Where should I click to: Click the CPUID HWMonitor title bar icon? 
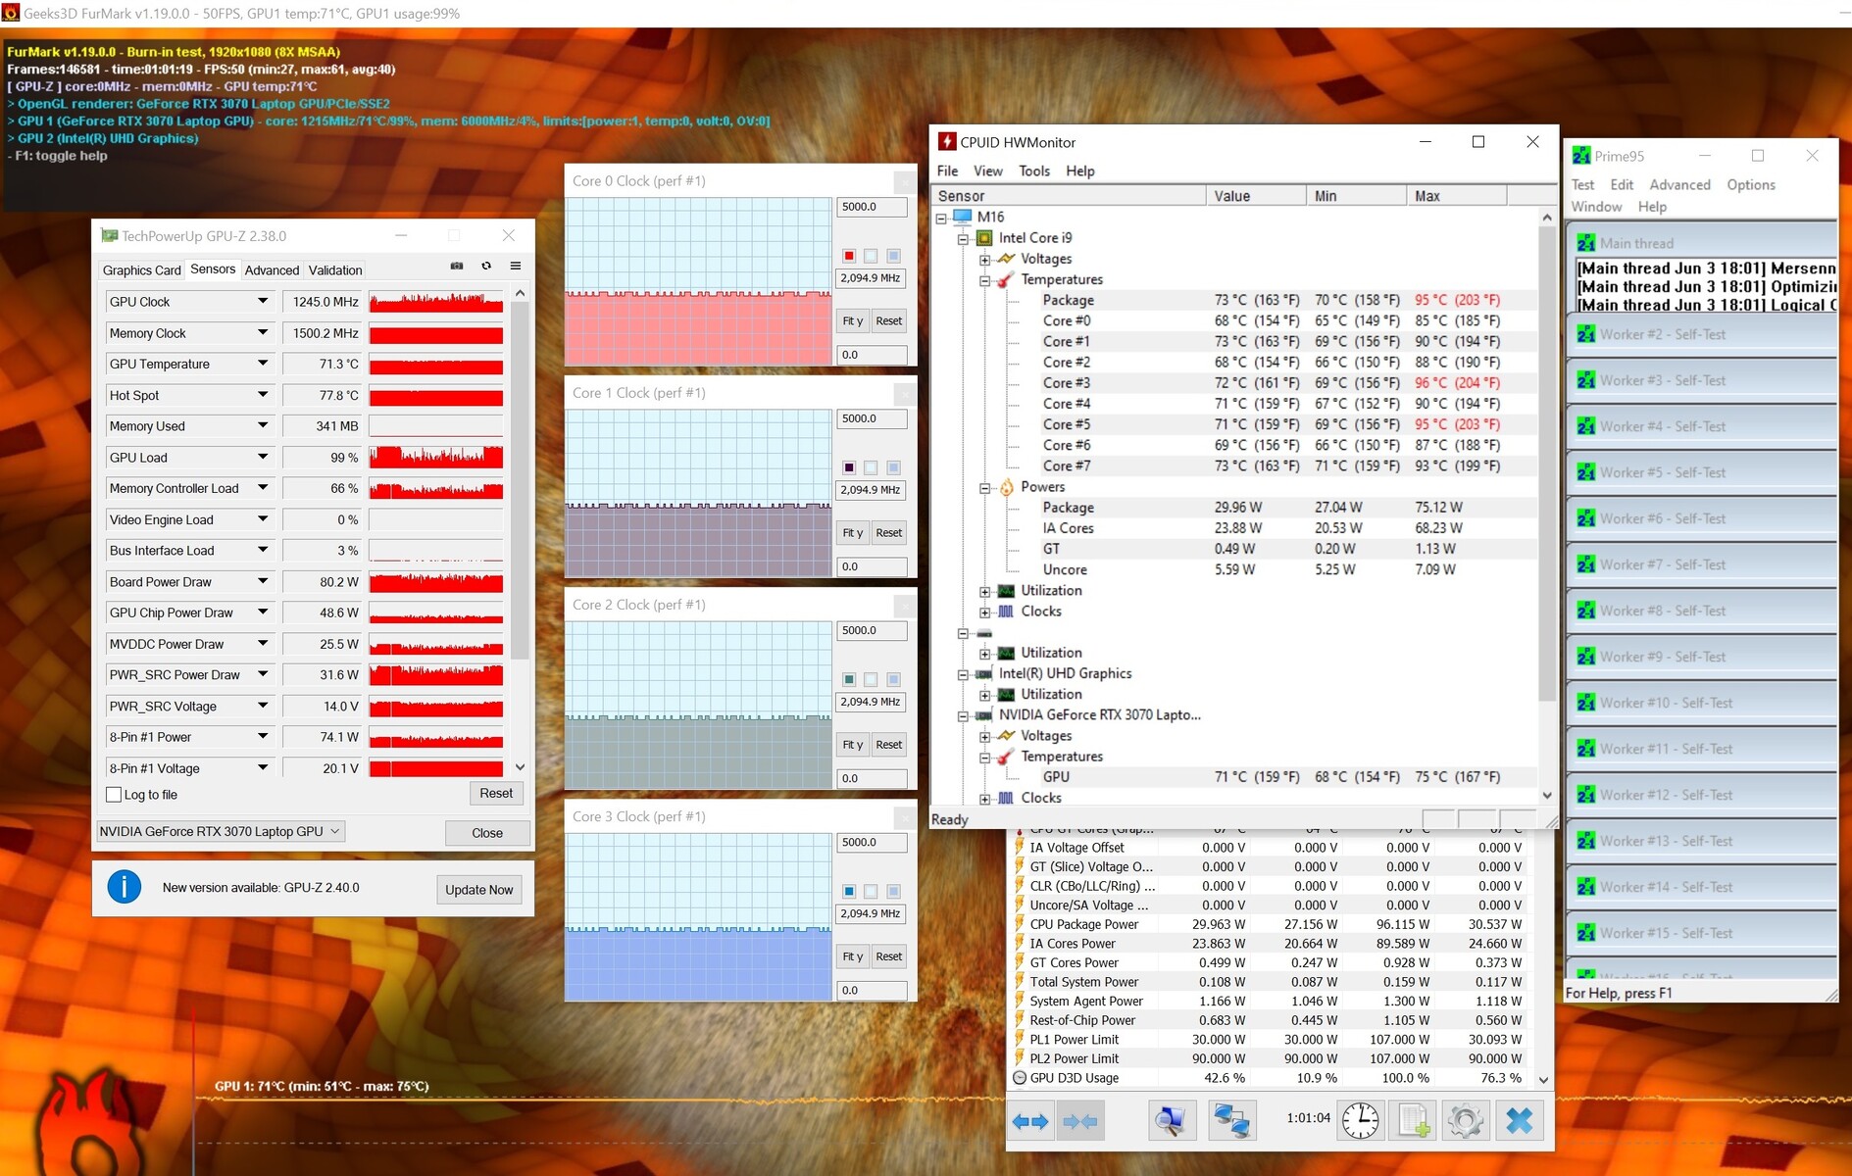[x=947, y=142]
